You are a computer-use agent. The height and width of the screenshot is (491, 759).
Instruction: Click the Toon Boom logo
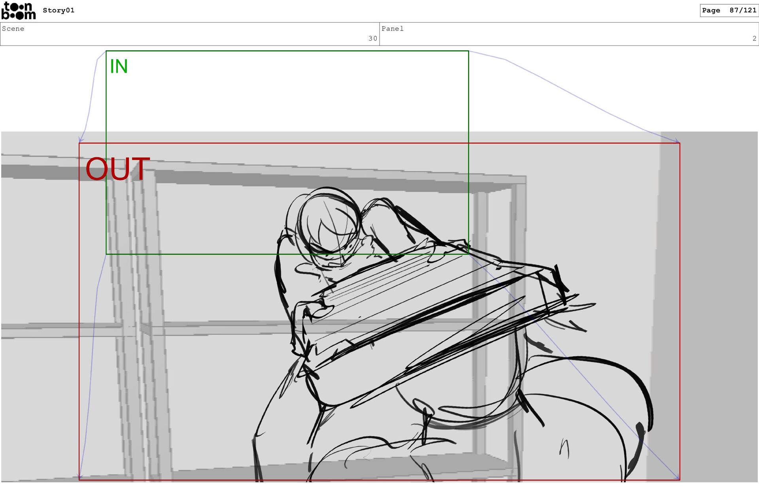(18, 11)
